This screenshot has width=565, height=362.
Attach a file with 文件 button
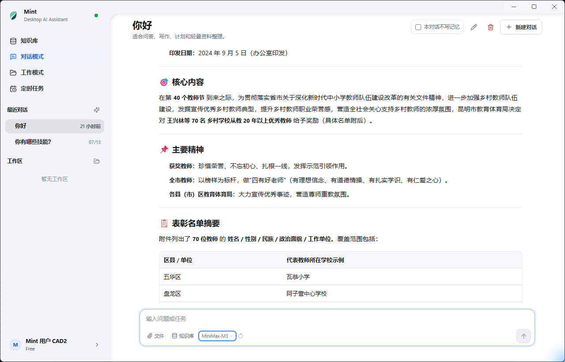156,336
